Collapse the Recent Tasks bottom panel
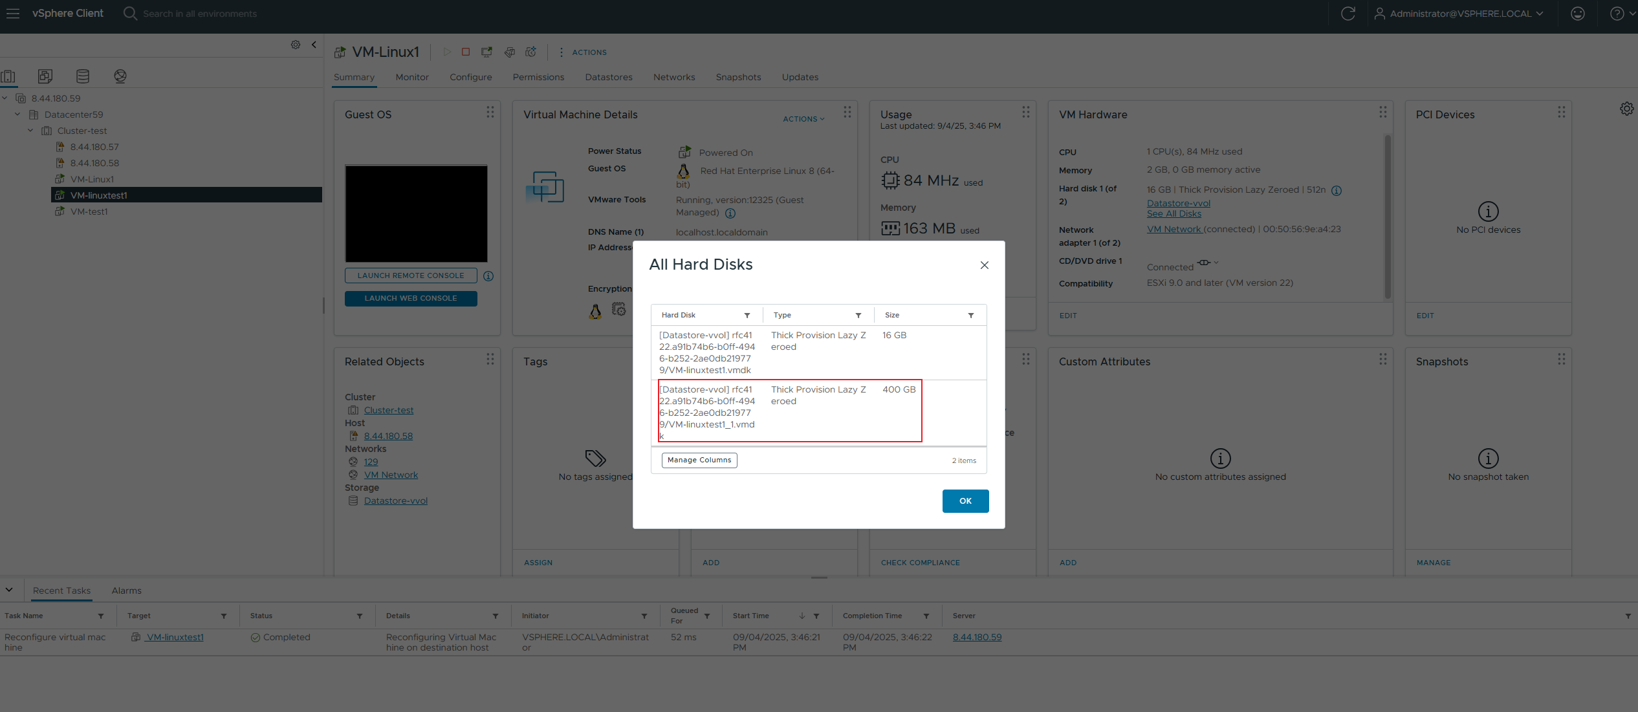Viewport: 1638px width, 712px height. 9,590
